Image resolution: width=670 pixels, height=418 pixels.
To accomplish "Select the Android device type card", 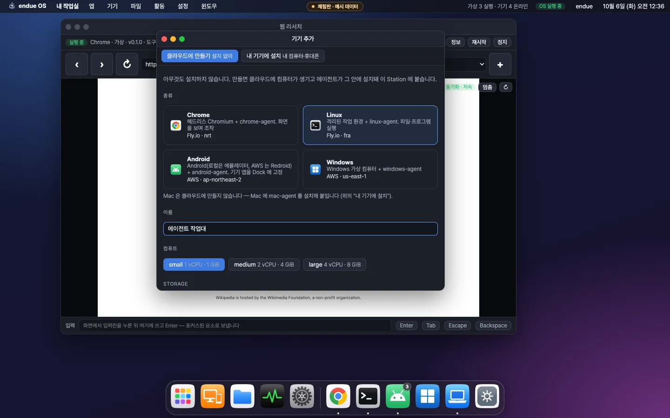I will click(x=231, y=169).
